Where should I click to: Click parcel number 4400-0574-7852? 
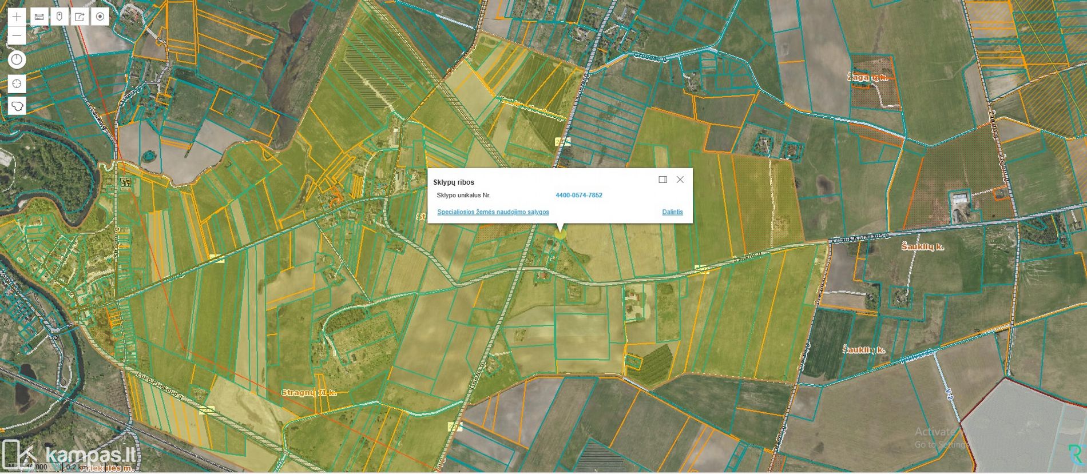click(x=578, y=196)
